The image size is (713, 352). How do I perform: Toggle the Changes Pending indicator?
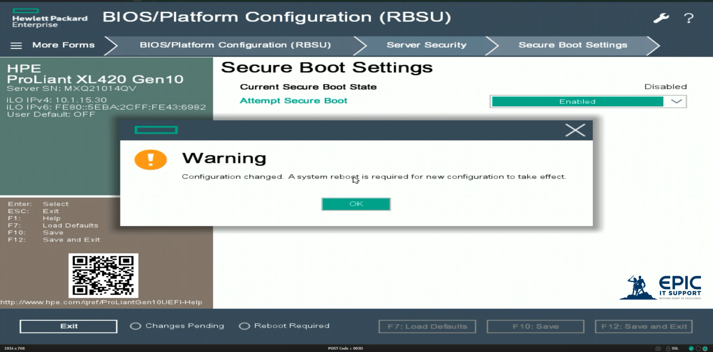[x=136, y=326]
